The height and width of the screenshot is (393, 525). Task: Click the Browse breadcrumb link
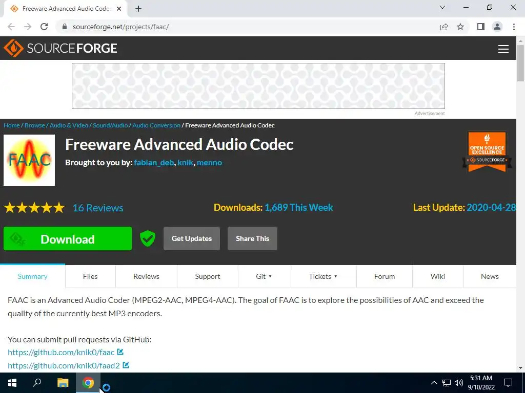tap(35, 125)
